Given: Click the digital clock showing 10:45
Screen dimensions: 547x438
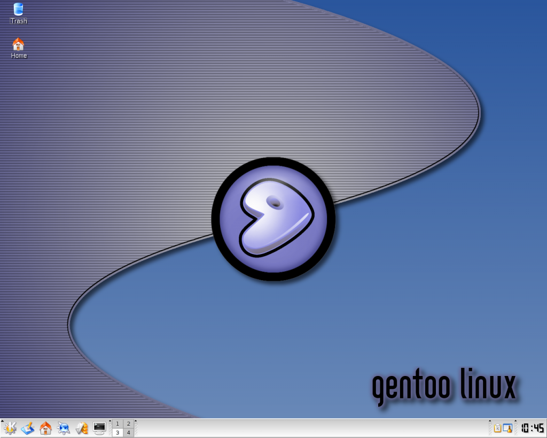Looking at the screenshot, I should 533,428.
